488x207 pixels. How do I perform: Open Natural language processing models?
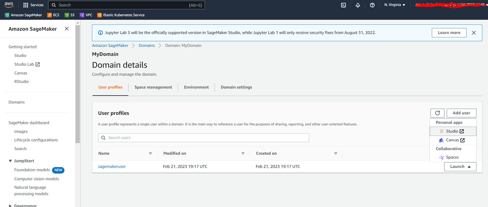[x=31, y=191]
